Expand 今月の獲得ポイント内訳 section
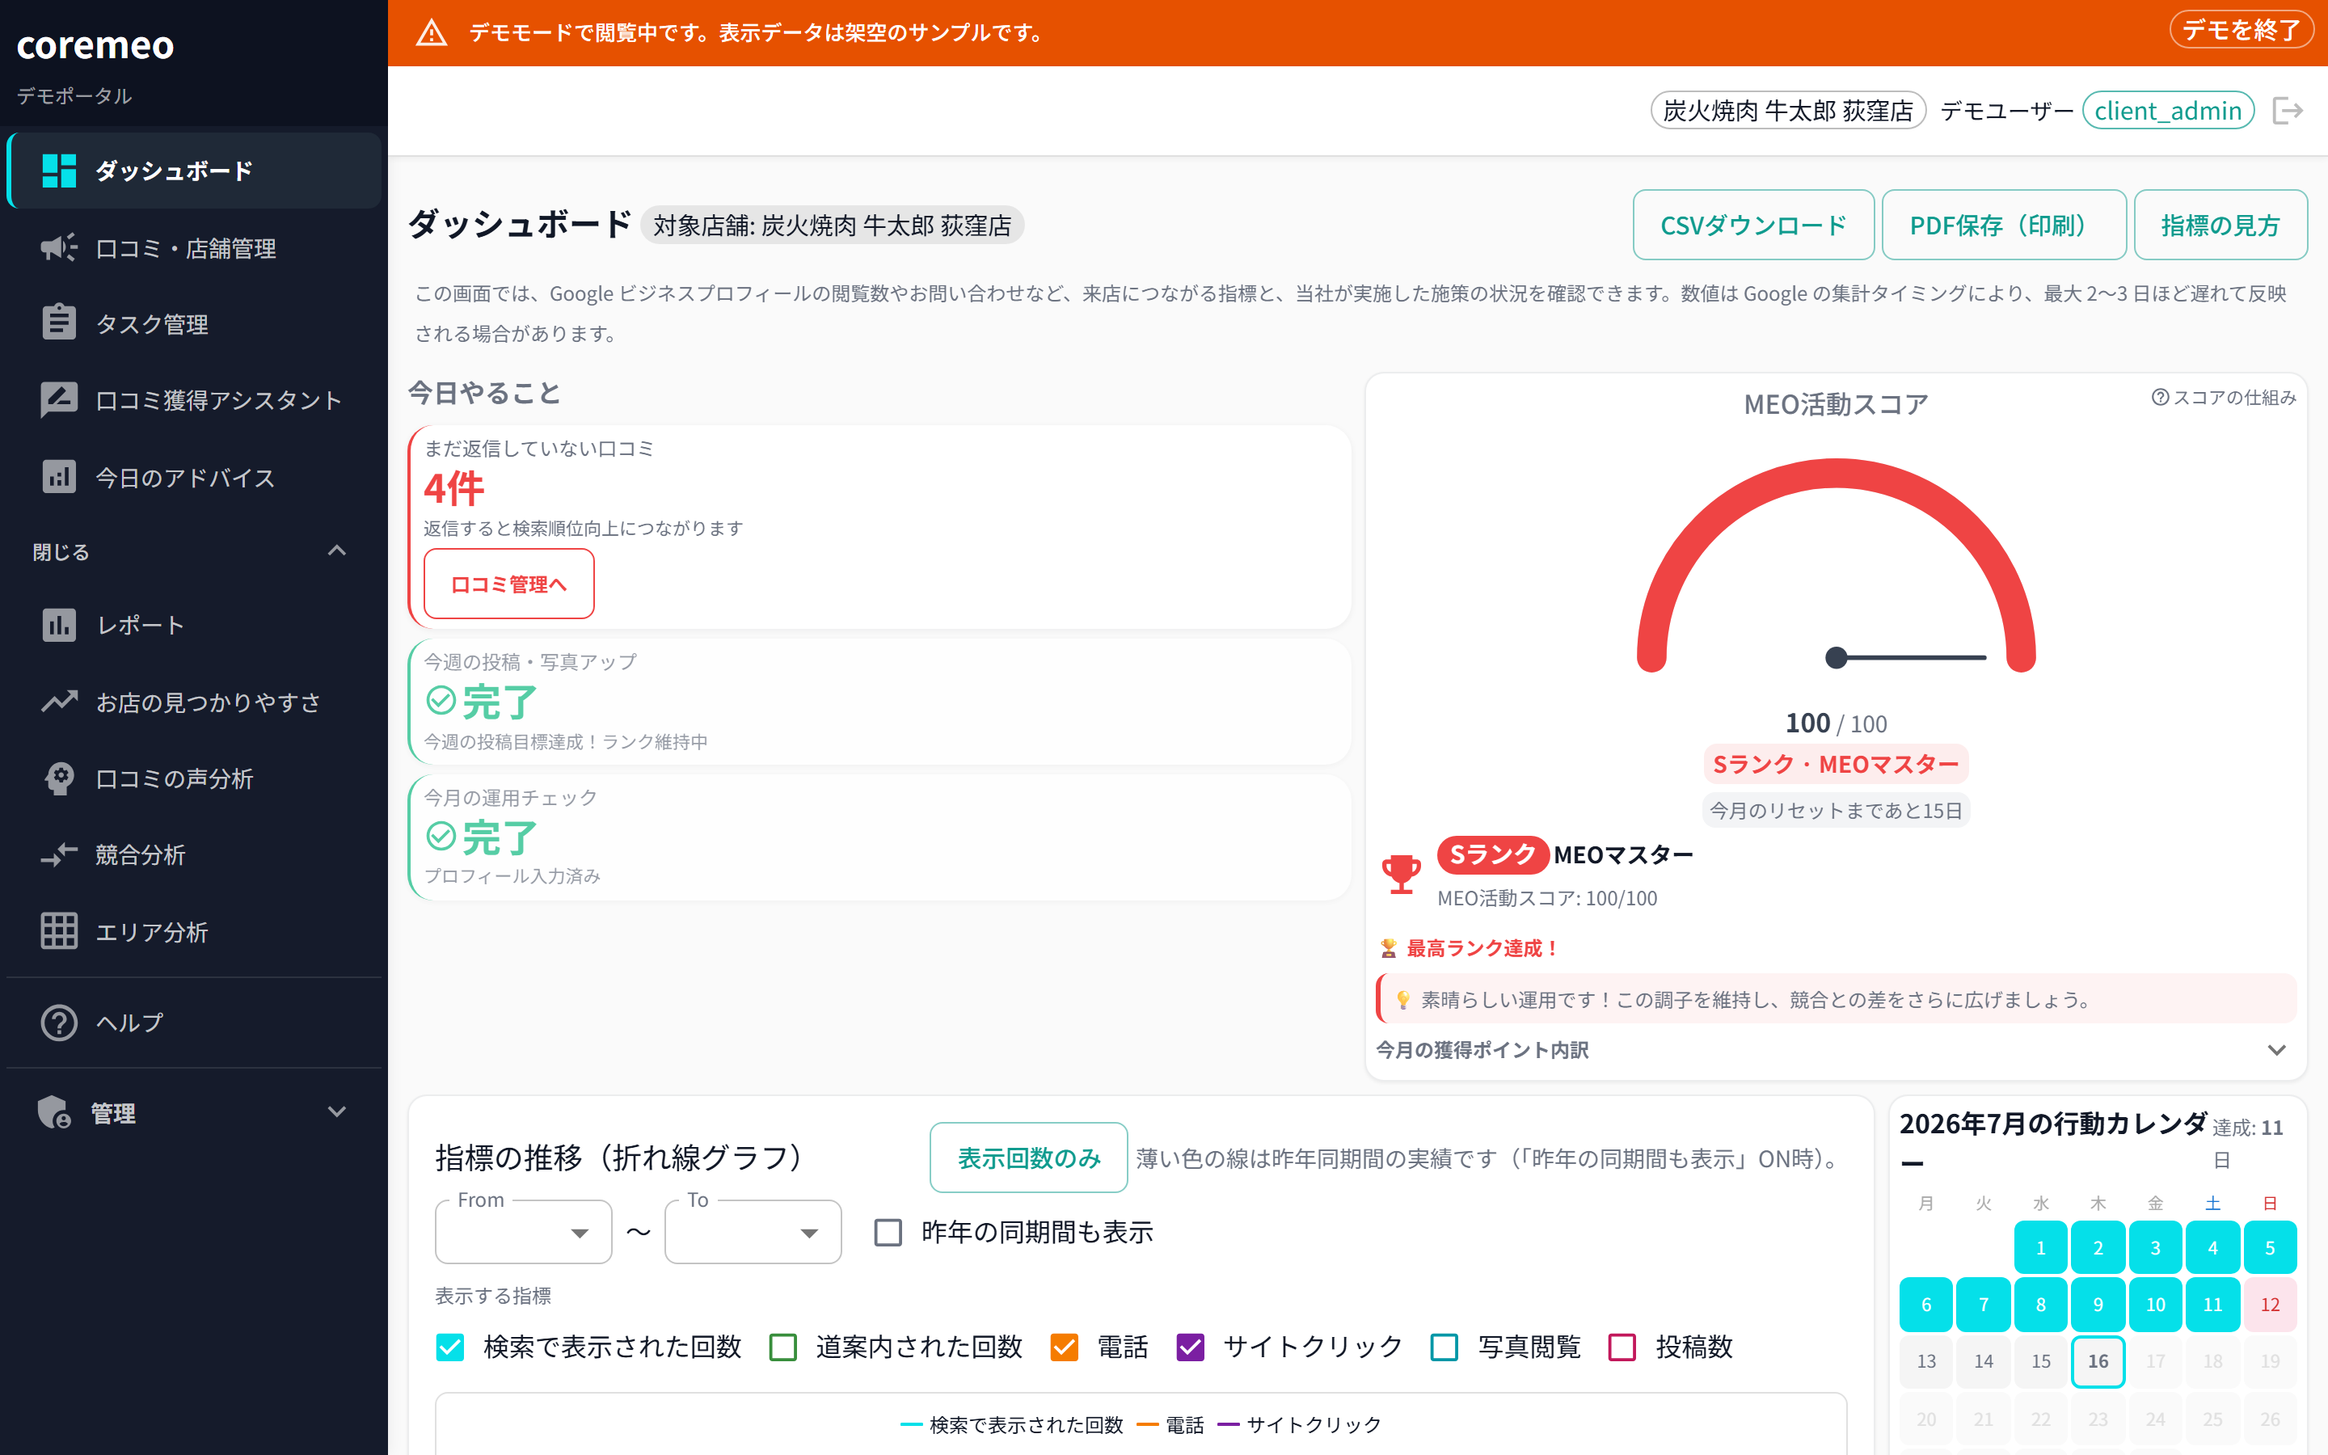 click(1834, 1050)
